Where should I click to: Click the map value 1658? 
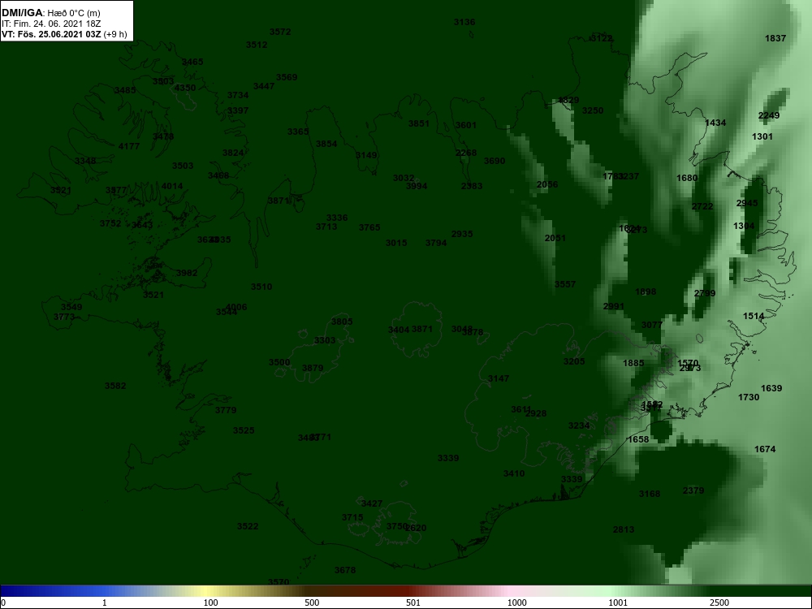638,439
